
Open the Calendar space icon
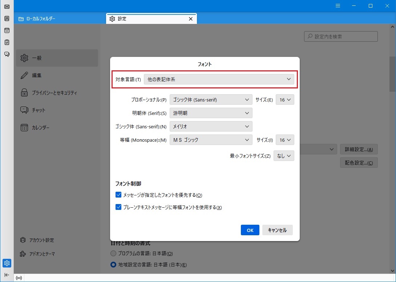(x=7, y=30)
